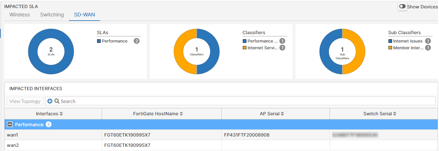Click the orange Internet Service classifier swatch
This screenshot has width=439, height=151.
[x=244, y=48]
